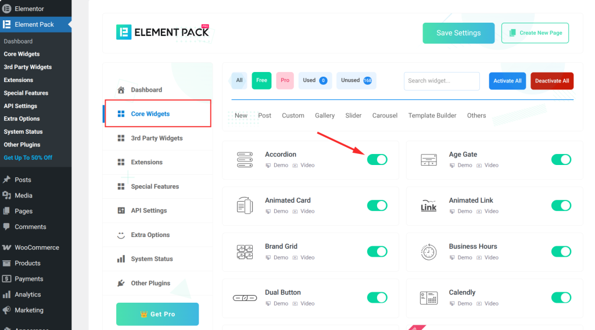Focus the Search widget input field
Screen dimensions: 595x330
tap(442, 81)
